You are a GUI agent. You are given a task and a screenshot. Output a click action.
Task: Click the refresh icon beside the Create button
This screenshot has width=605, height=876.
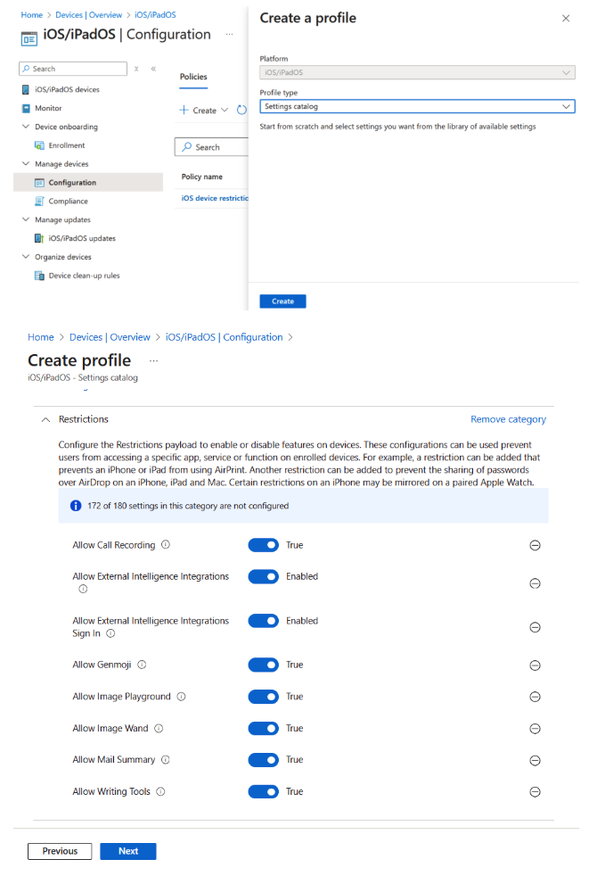click(241, 111)
